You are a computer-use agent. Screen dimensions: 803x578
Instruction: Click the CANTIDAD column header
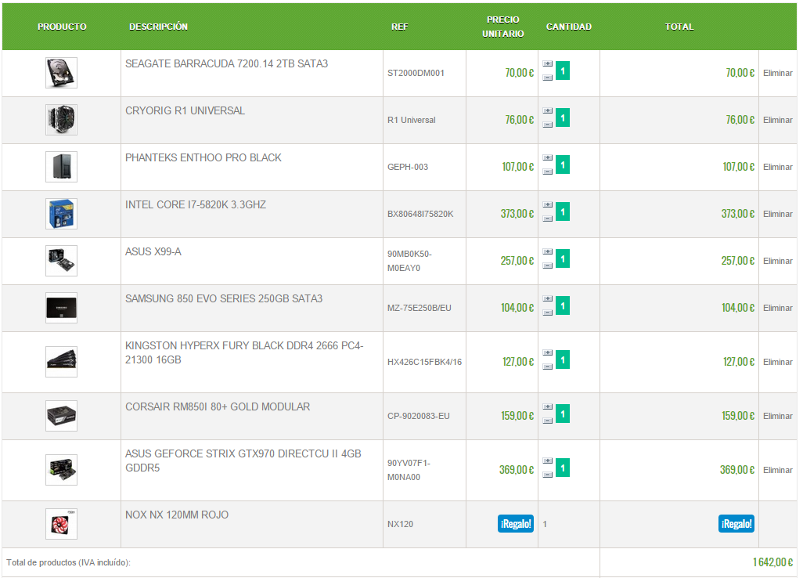(569, 27)
